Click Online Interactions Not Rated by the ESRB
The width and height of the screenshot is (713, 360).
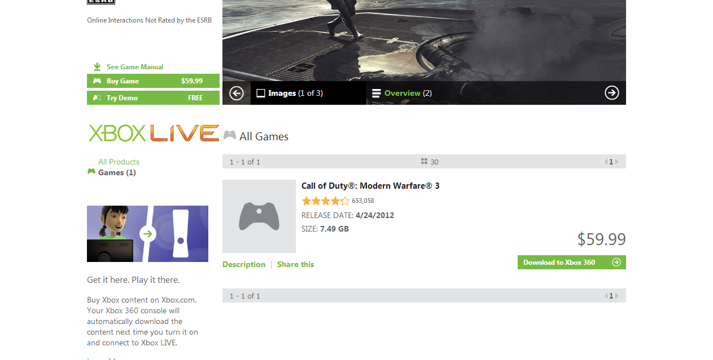tap(149, 20)
